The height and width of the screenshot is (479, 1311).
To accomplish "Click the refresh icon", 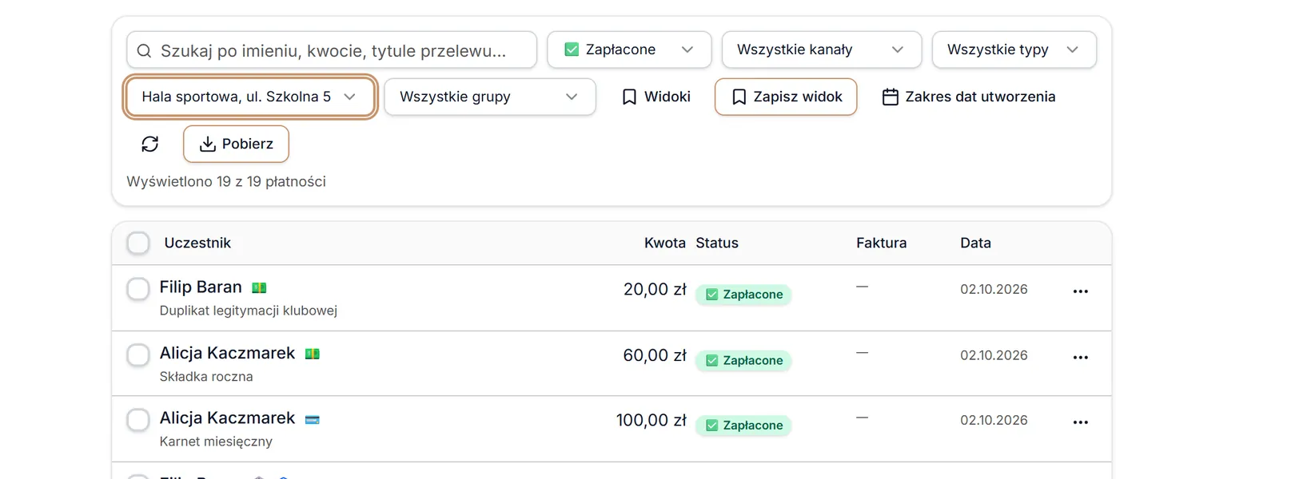I will coord(150,144).
